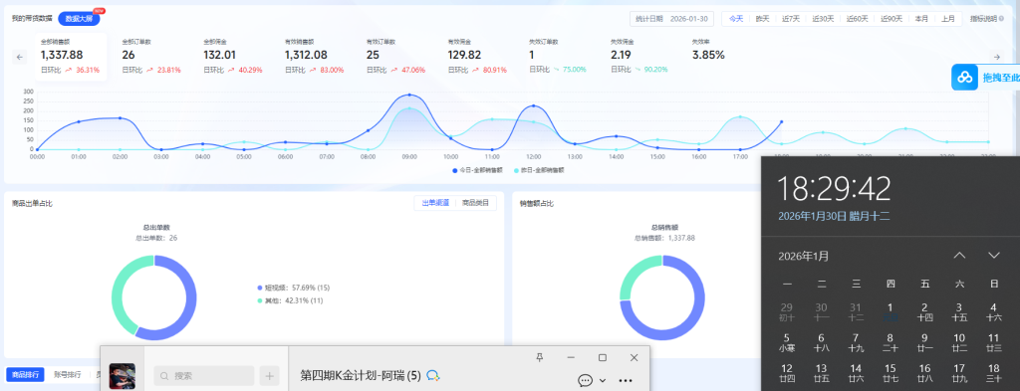Click the WeChat profile avatar
The image size is (1020, 391).
point(123,376)
